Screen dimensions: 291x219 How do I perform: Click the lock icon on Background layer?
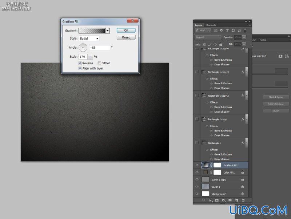[x=242, y=194]
